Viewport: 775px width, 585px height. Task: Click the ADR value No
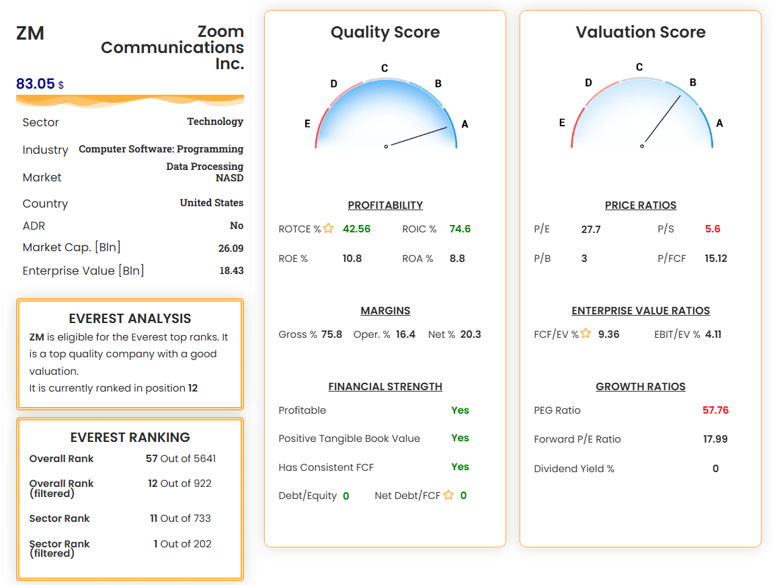(x=236, y=225)
